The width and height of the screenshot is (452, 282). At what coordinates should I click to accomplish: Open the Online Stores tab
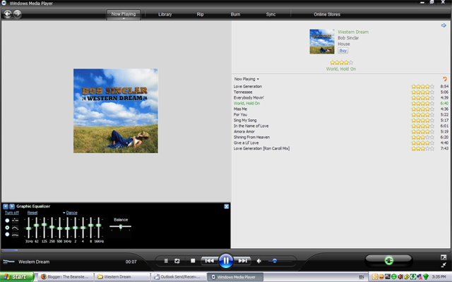point(327,14)
